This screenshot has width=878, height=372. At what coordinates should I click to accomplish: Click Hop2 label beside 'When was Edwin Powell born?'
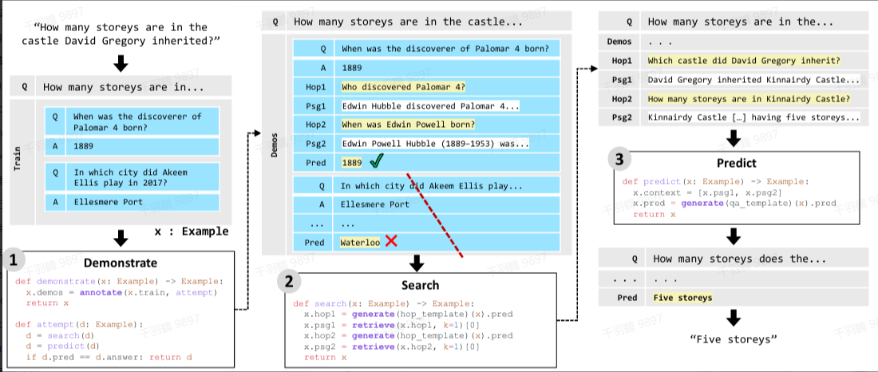tap(314, 125)
